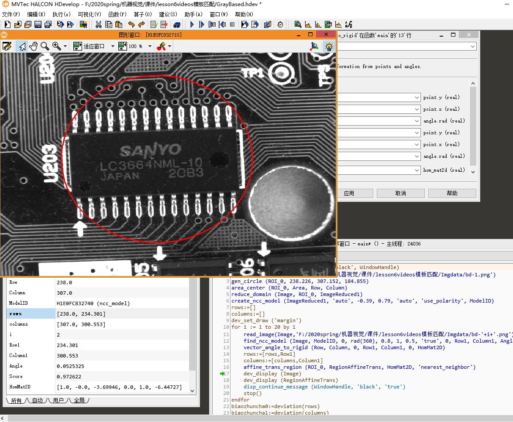The height and width of the screenshot is (422, 513).
Task: Open the 窗口(W) menu
Action: click(219, 14)
